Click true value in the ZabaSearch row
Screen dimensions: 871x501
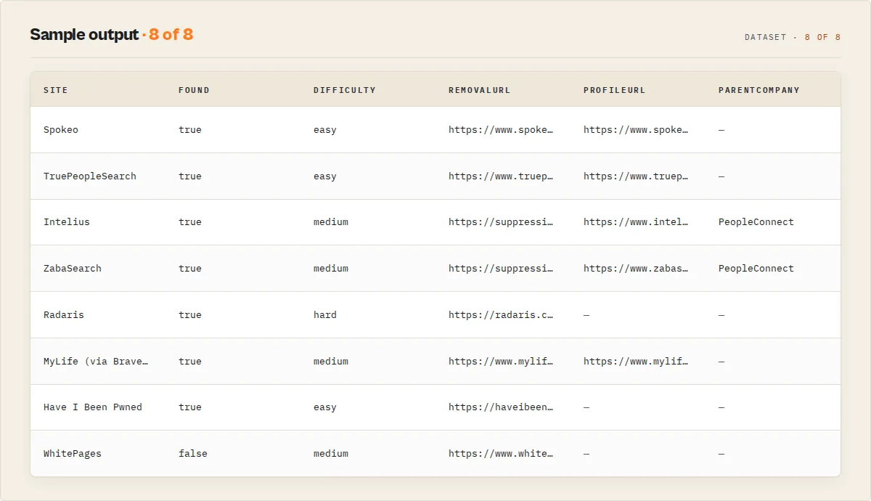click(190, 269)
